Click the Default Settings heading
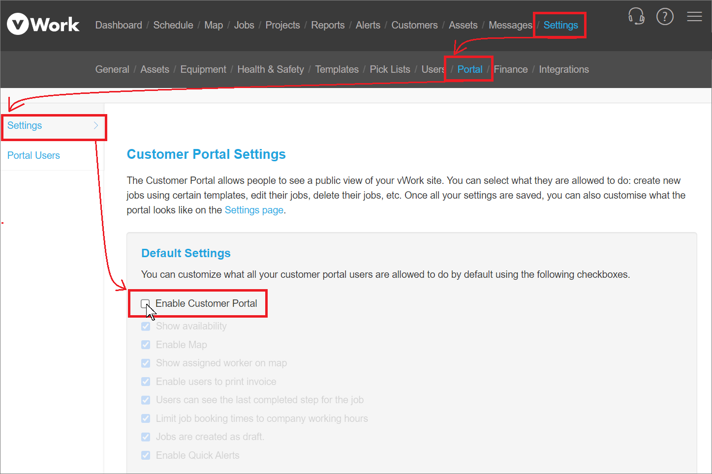Viewport: 712px width, 474px height. 186,253
